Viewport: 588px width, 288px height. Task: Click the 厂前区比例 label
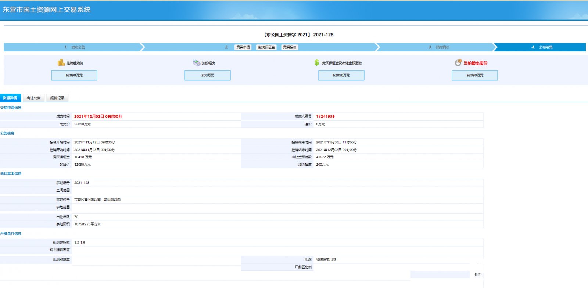303,267
